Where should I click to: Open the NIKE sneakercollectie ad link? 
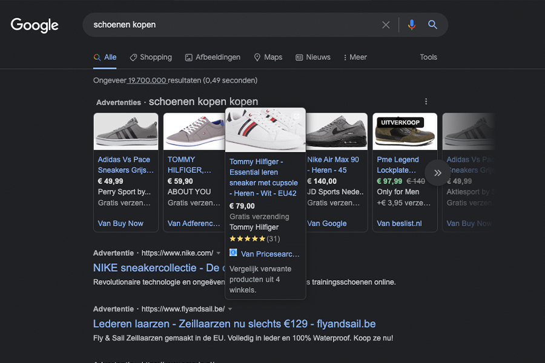pos(150,267)
